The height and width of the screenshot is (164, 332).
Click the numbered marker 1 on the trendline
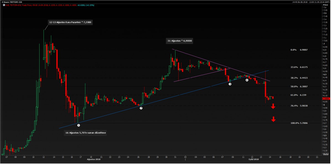click(x=79, y=125)
